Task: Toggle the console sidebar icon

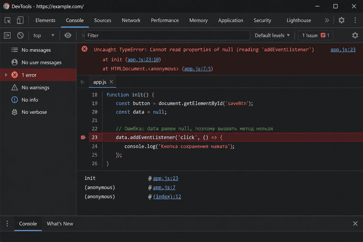Action: 7,35
